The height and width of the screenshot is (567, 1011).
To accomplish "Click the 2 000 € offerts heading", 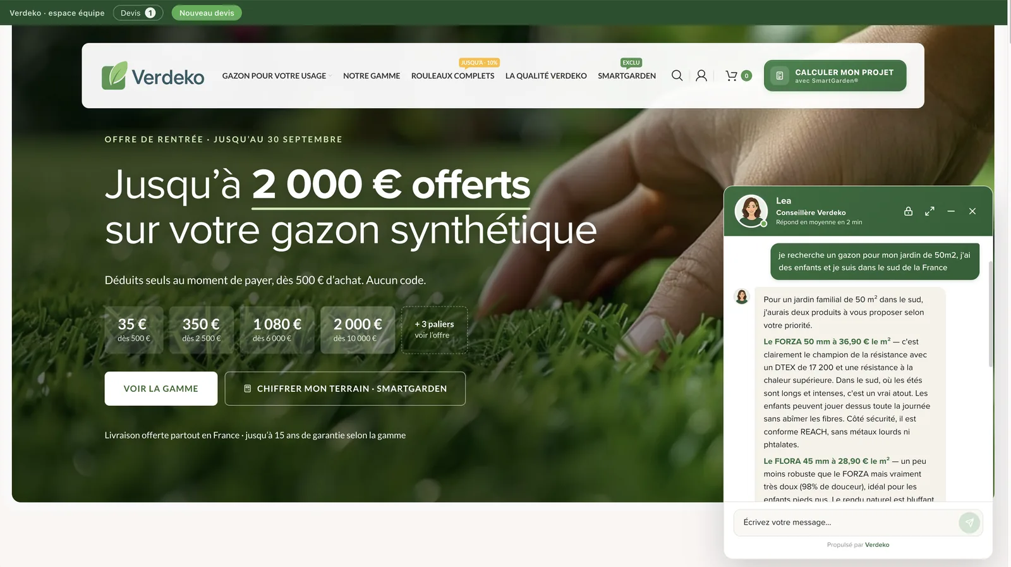I will [x=391, y=185].
